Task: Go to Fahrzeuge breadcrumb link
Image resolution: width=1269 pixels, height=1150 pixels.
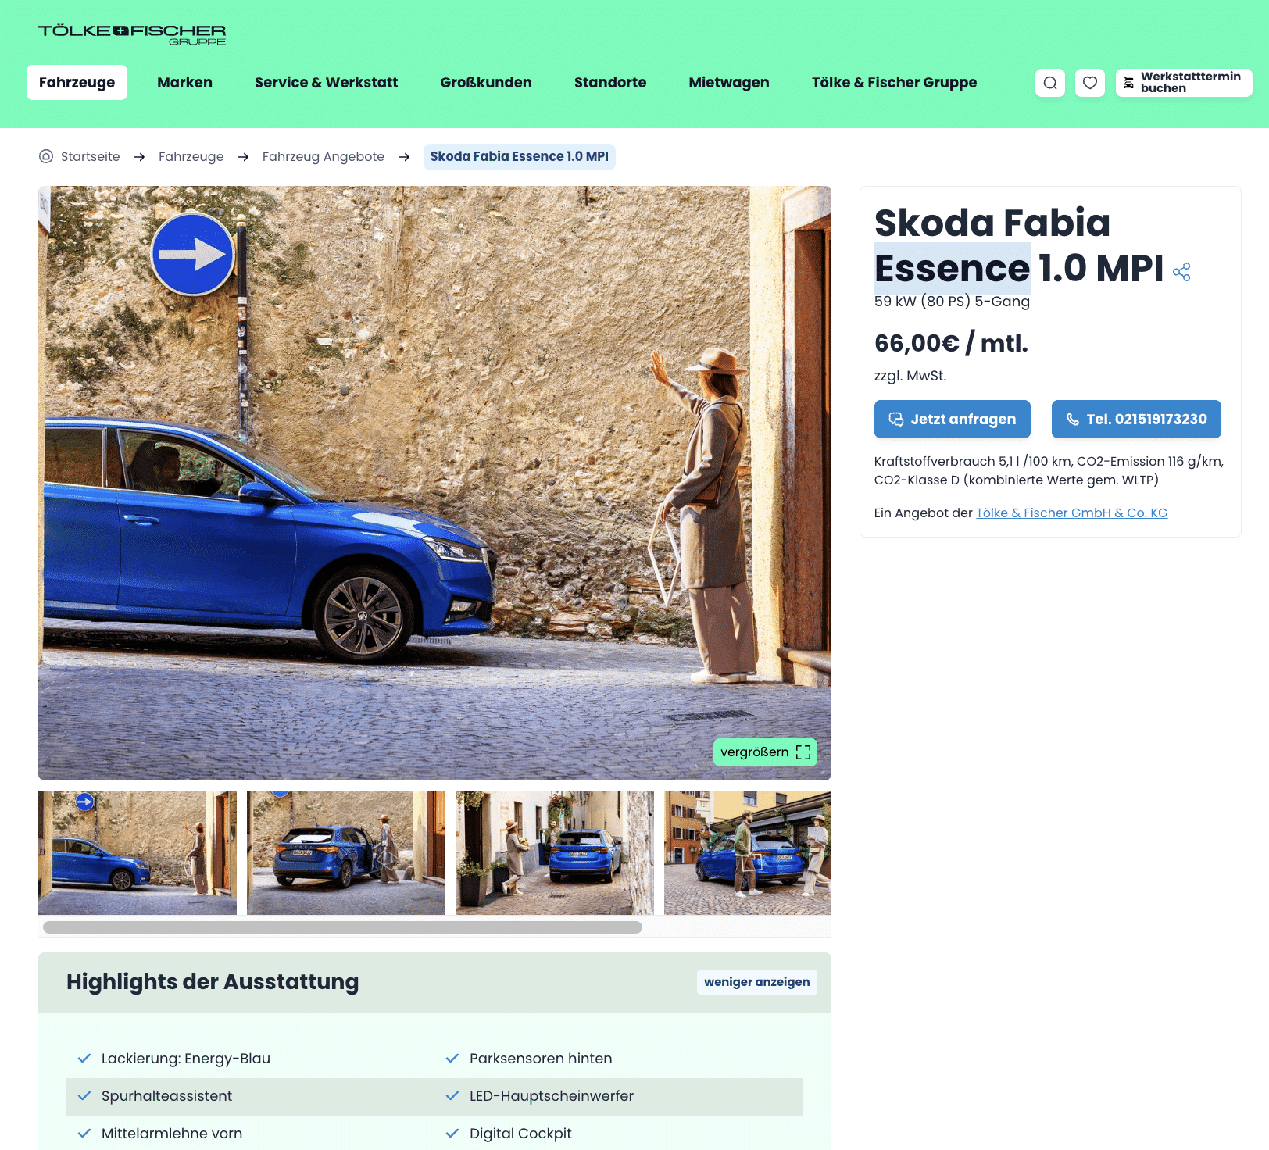Action: click(x=191, y=156)
